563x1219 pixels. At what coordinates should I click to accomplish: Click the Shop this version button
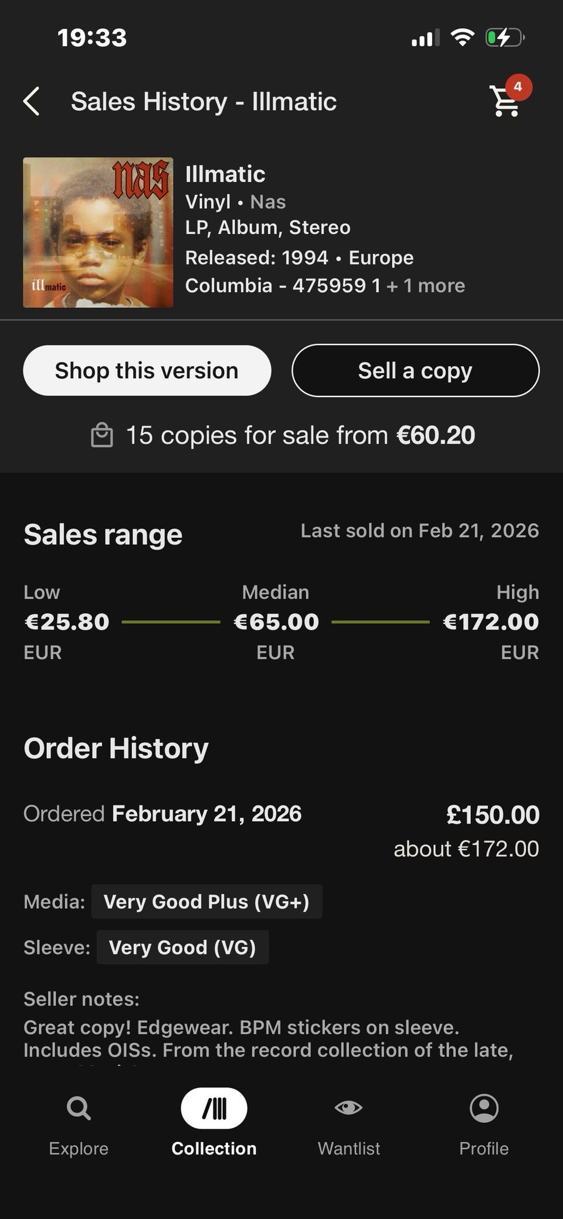tap(147, 371)
